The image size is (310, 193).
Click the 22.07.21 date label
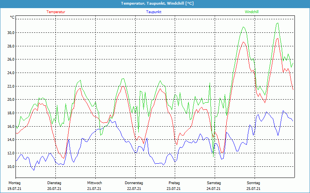coord(134,189)
